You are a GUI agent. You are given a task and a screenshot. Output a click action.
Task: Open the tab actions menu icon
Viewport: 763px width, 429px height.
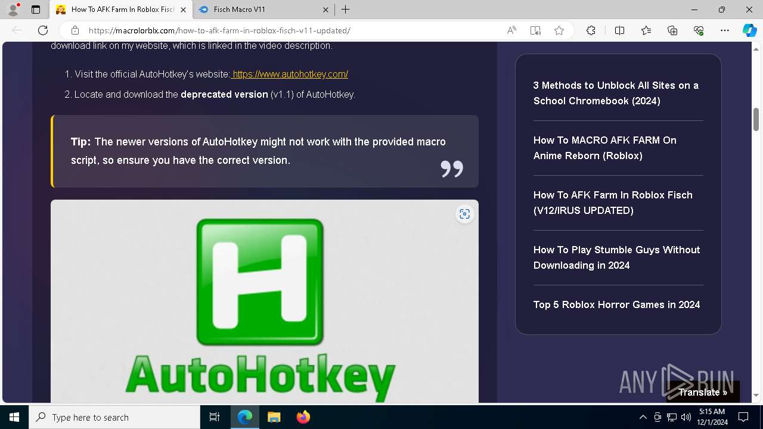pyautogui.click(x=36, y=10)
